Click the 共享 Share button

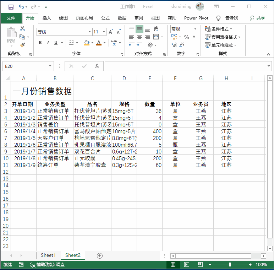258,18
